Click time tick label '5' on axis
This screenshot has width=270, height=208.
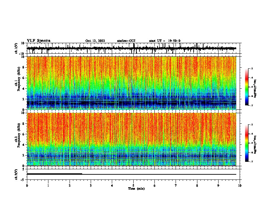pos(133,186)
